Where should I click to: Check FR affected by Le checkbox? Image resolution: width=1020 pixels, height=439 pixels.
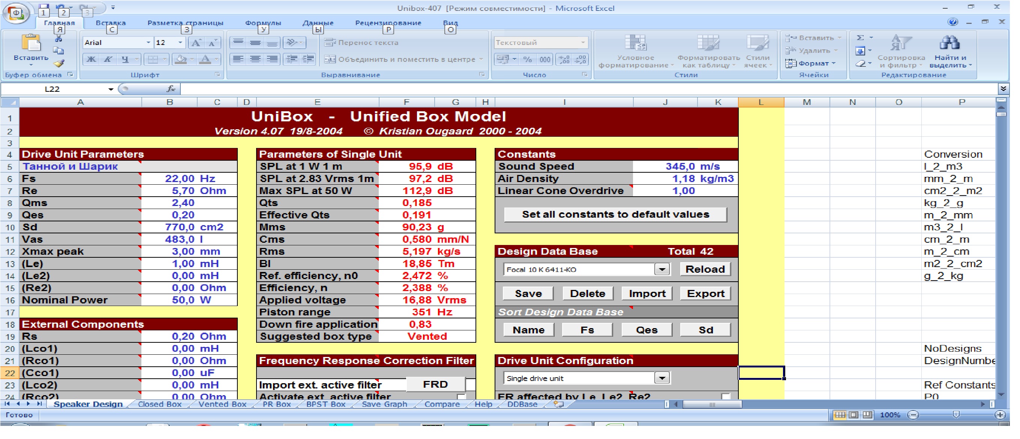(725, 397)
